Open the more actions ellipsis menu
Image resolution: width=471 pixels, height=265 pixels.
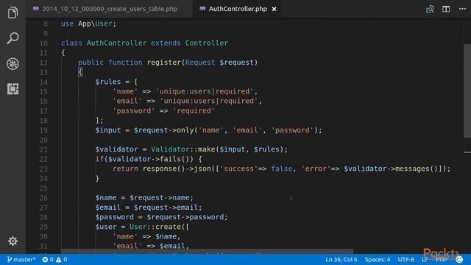point(463,9)
